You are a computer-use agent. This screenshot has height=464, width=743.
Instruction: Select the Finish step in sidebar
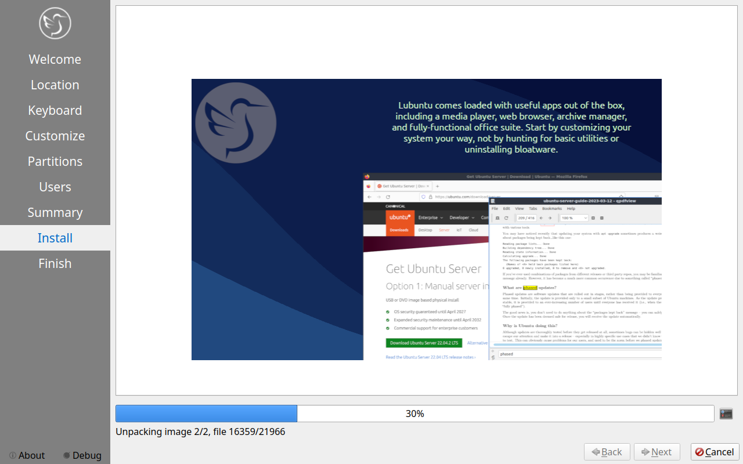[x=55, y=263]
